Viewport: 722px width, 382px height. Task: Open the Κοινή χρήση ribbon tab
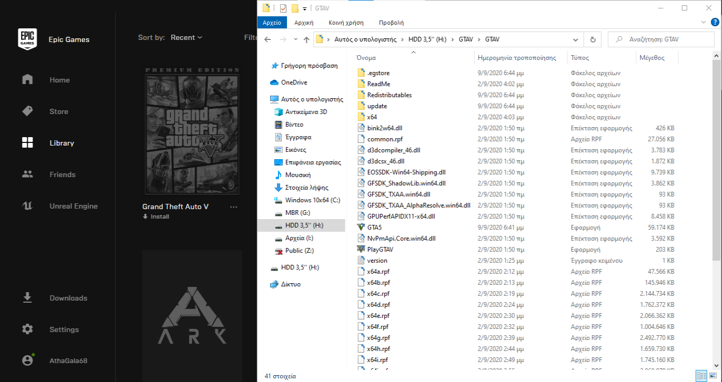(x=346, y=23)
